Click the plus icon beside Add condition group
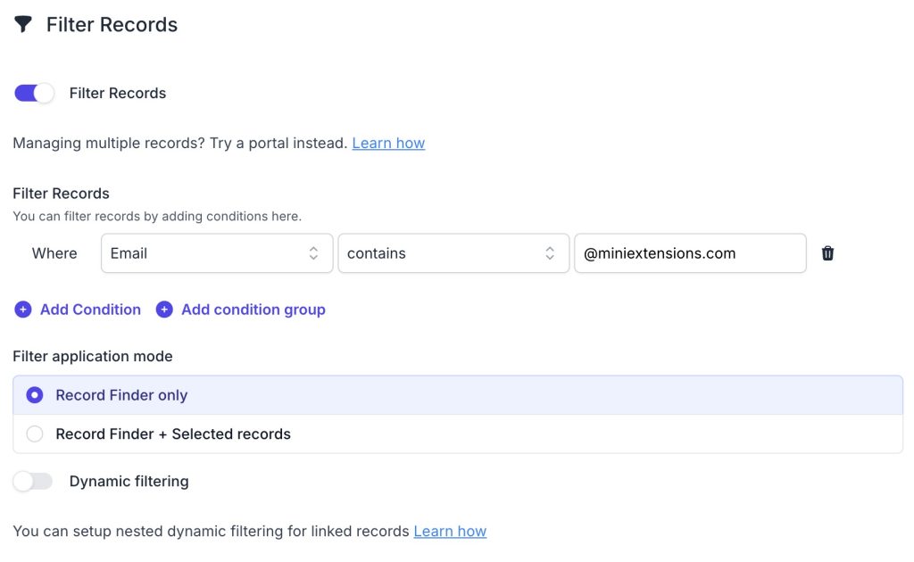Image resolution: width=914 pixels, height=562 pixels. point(164,310)
